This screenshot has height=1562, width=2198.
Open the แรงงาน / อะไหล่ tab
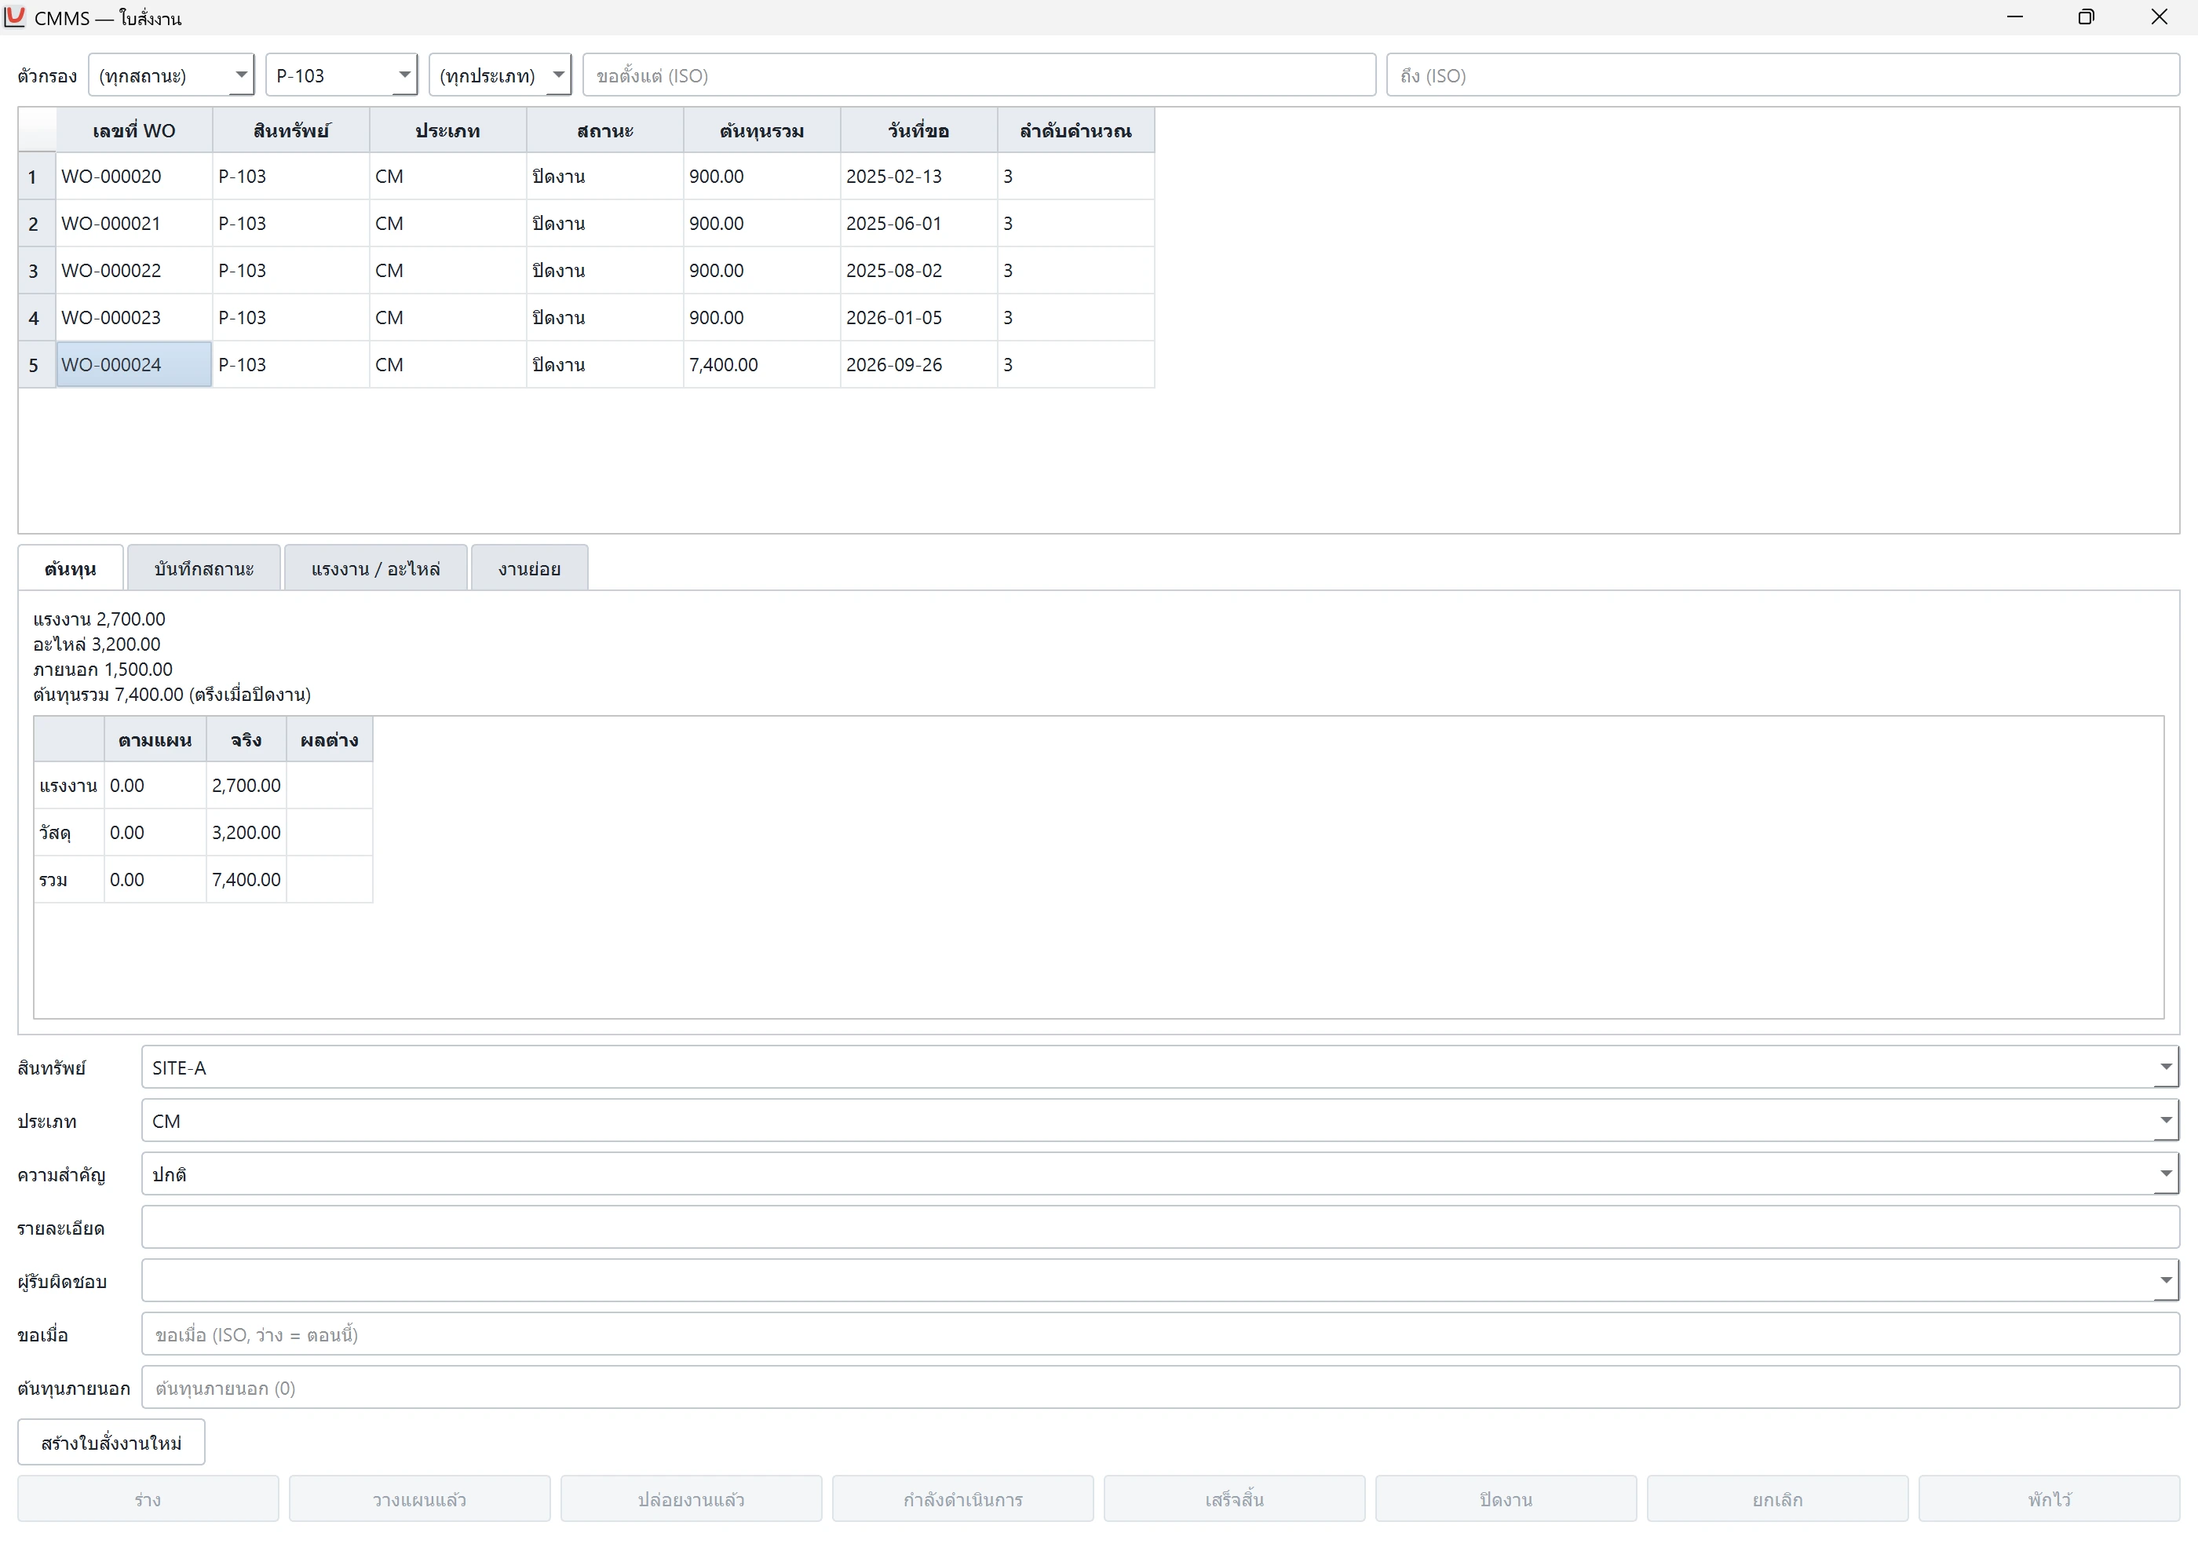pos(375,568)
